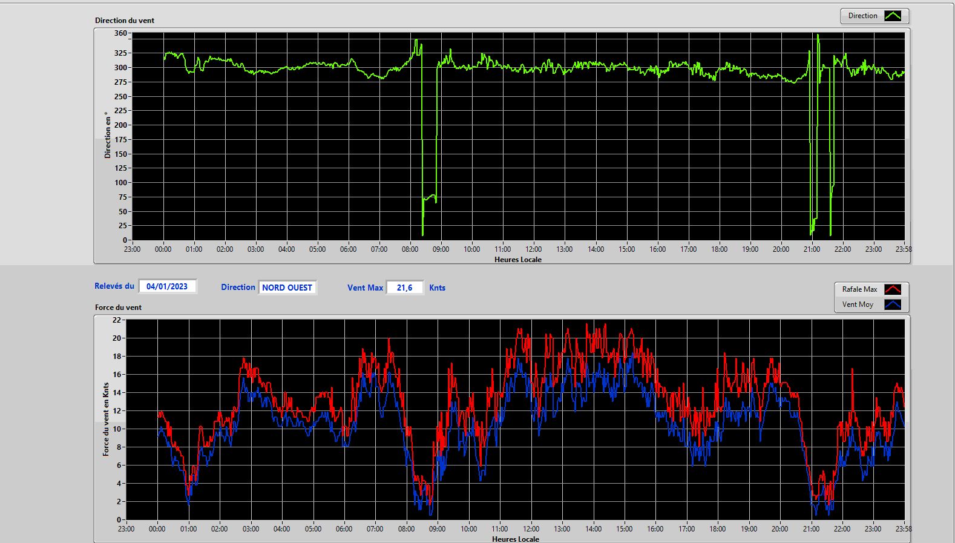Click the Direction field showing NORD OUEST

tap(287, 288)
